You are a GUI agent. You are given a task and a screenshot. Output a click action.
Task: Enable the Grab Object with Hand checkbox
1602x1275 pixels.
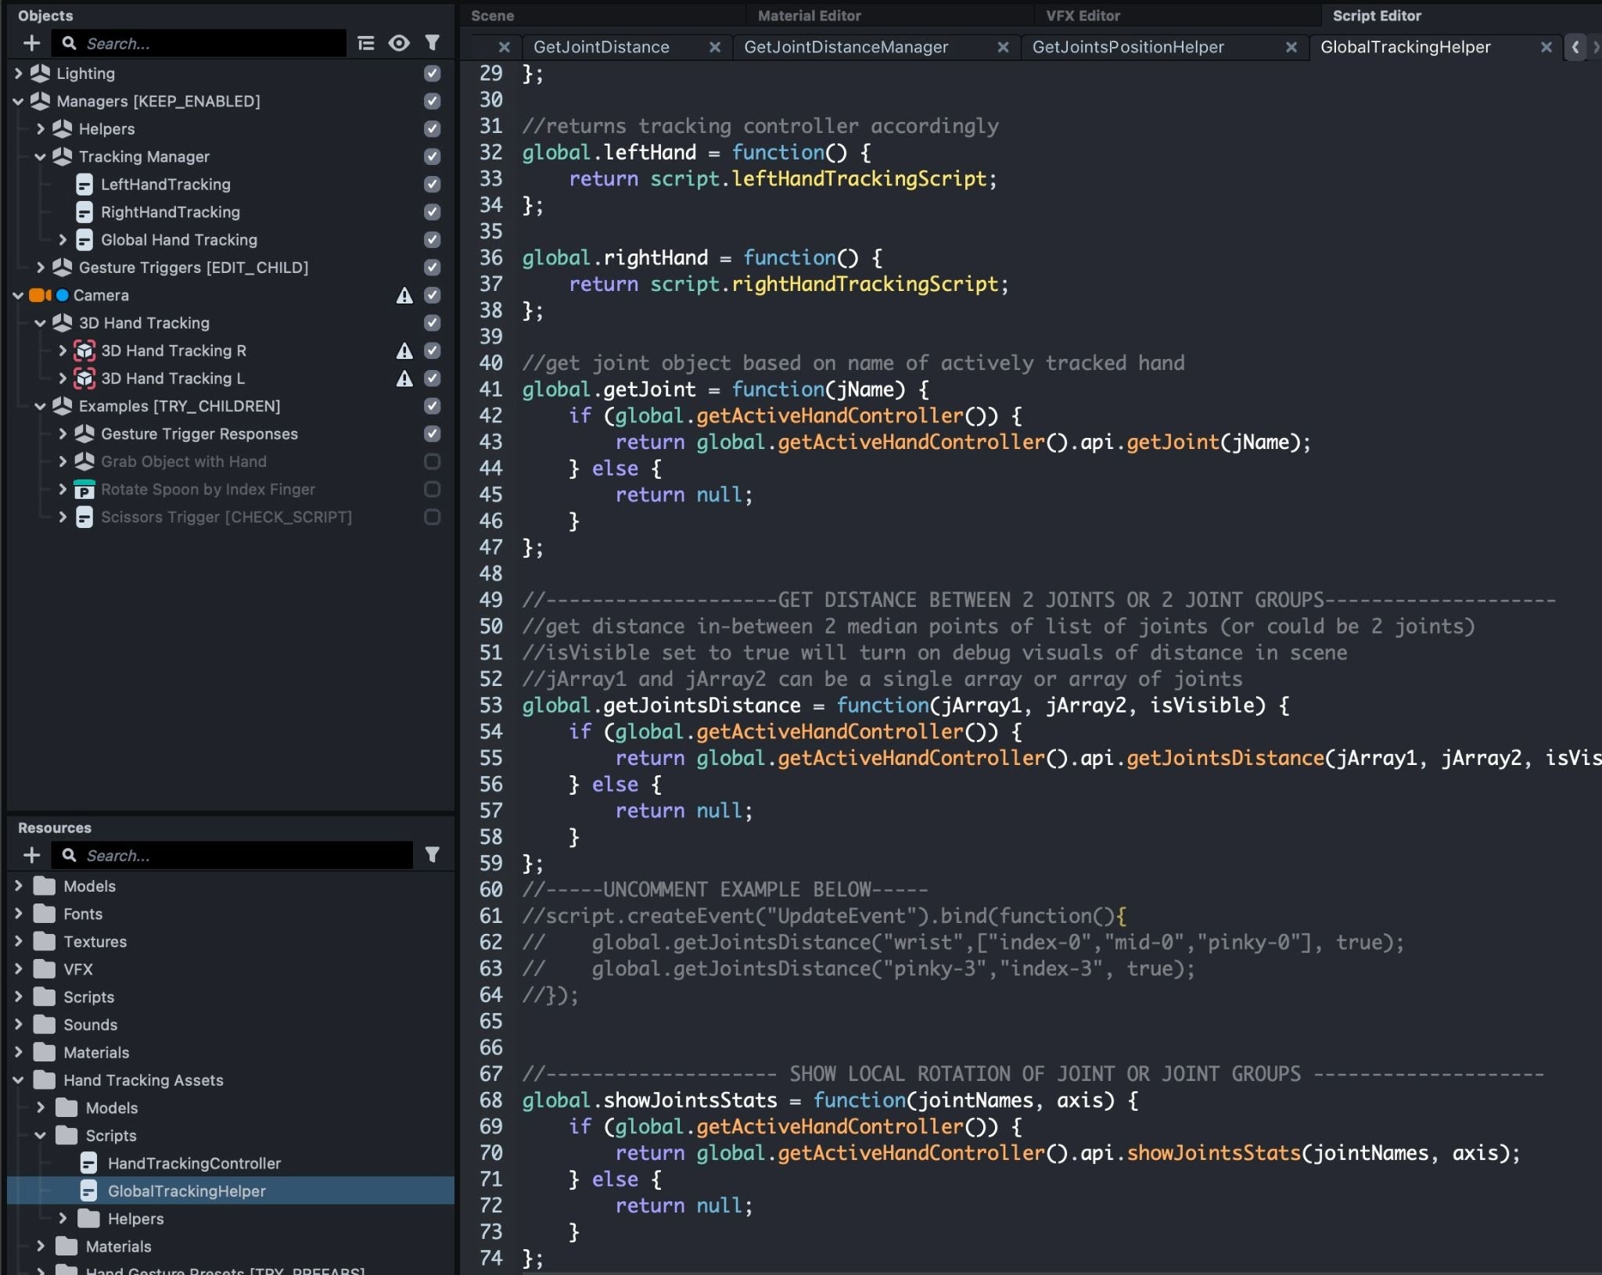(432, 462)
